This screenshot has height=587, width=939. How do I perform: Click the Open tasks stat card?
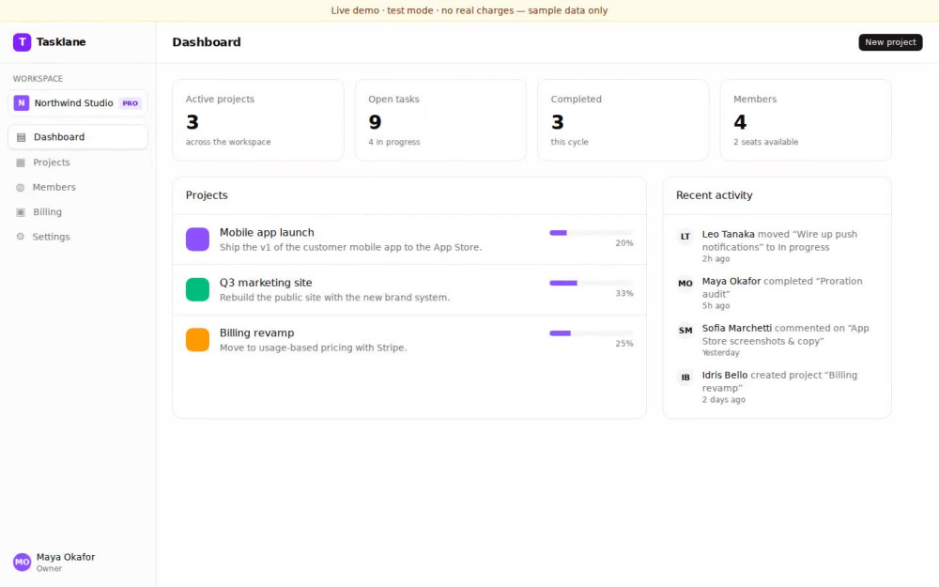coord(440,120)
